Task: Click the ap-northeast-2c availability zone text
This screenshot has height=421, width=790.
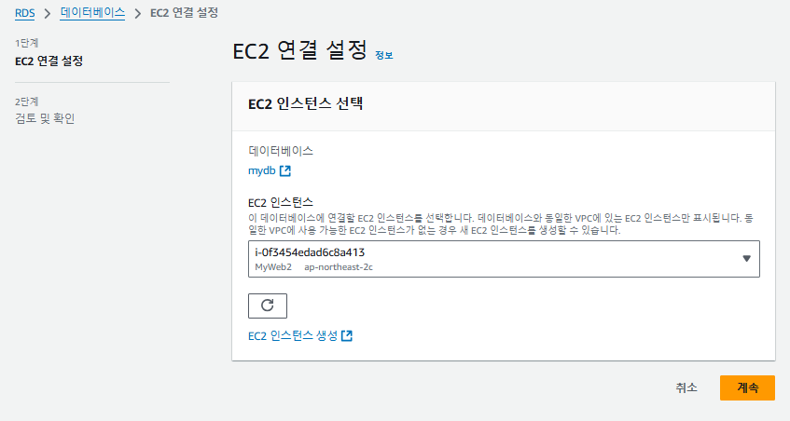Action: tap(339, 267)
